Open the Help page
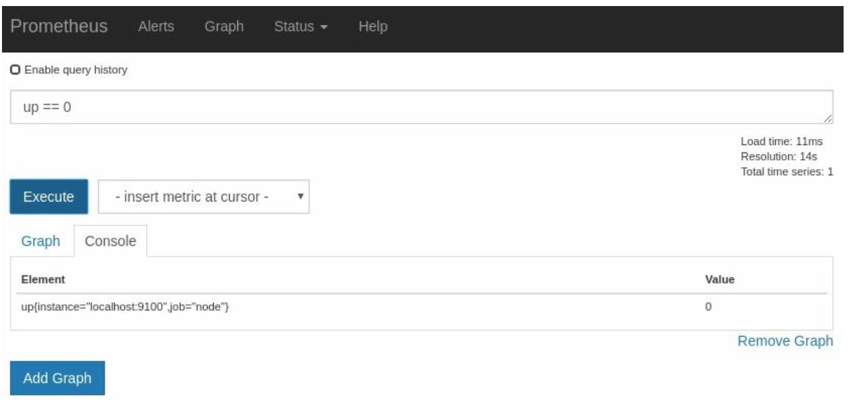Screen dimensions: 855x405 pyautogui.click(x=373, y=27)
